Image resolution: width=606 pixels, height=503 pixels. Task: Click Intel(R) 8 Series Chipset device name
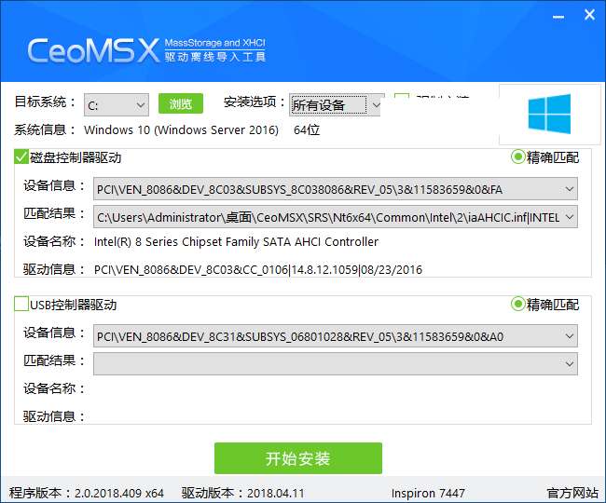pos(236,241)
